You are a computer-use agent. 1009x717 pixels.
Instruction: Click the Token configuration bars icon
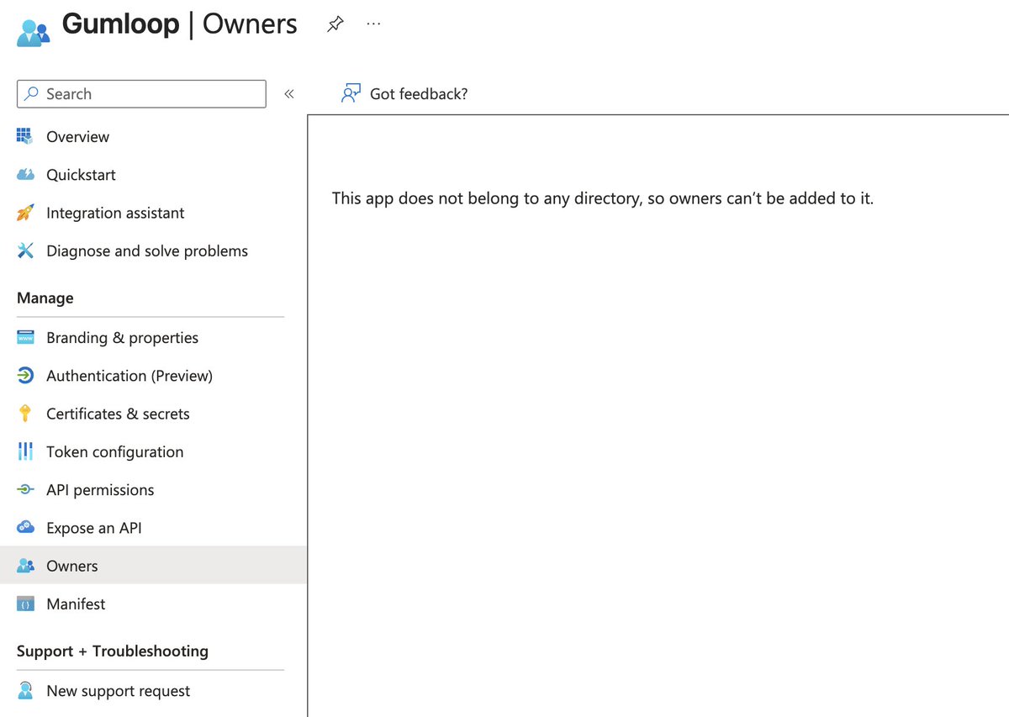click(x=25, y=451)
